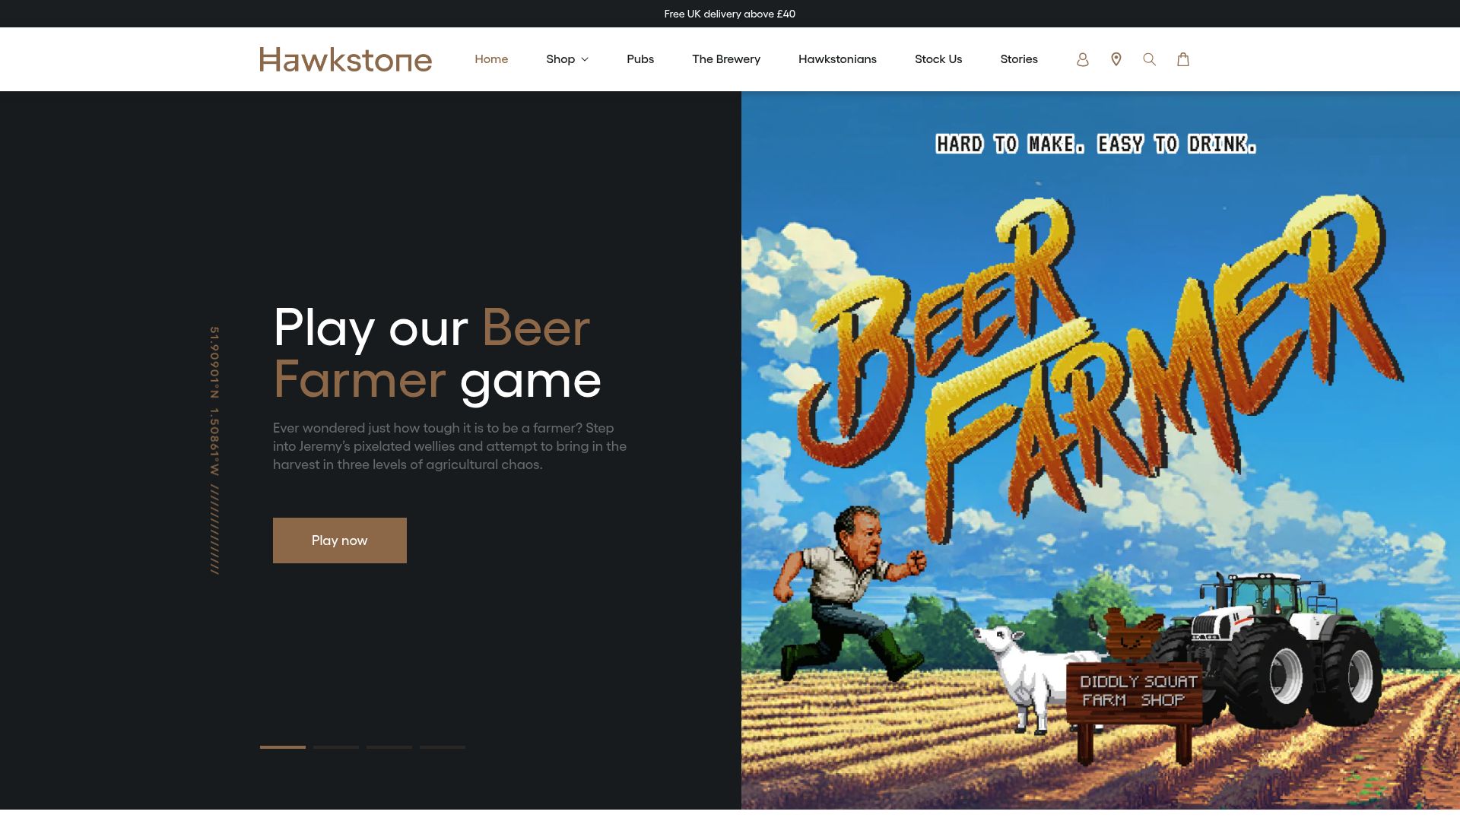This screenshot has height=821, width=1460.
Task: Jump to the second carousel slide indicator
Action: click(x=336, y=747)
